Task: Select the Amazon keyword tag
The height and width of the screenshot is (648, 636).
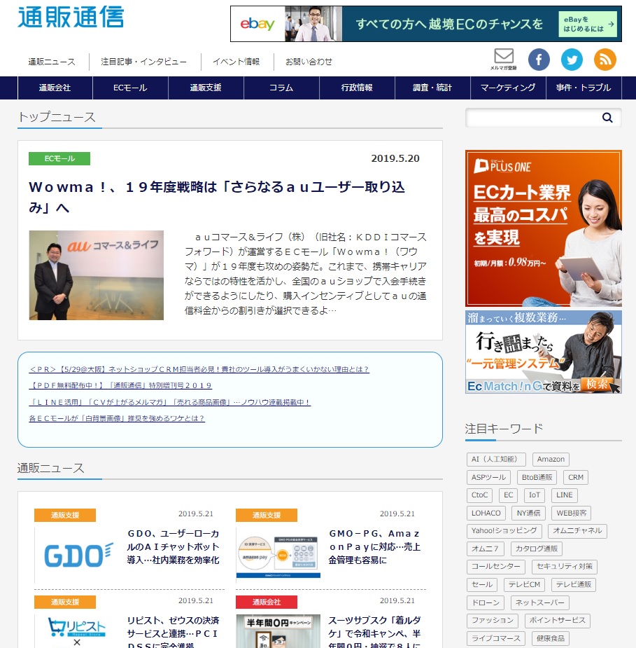Action: [x=551, y=460]
